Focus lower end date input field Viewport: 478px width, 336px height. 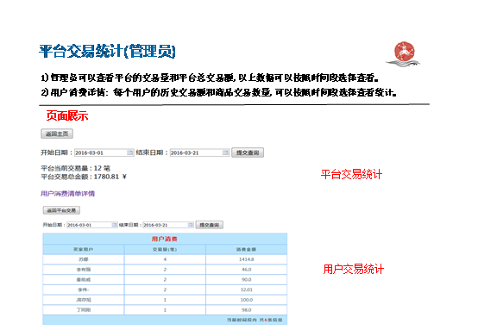coord(168,225)
